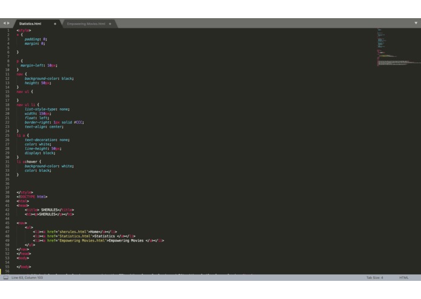Open the Tab Size: 4 menu
Screen dimensions: 421x299
point(374,278)
